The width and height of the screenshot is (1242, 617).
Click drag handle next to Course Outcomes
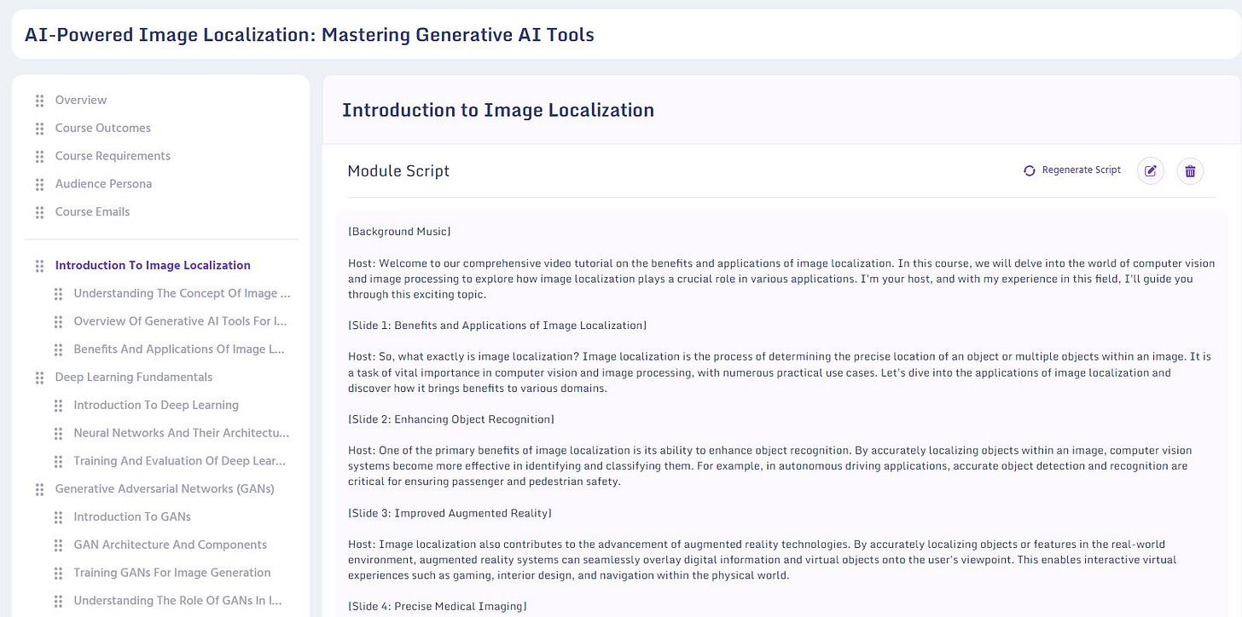pos(39,129)
